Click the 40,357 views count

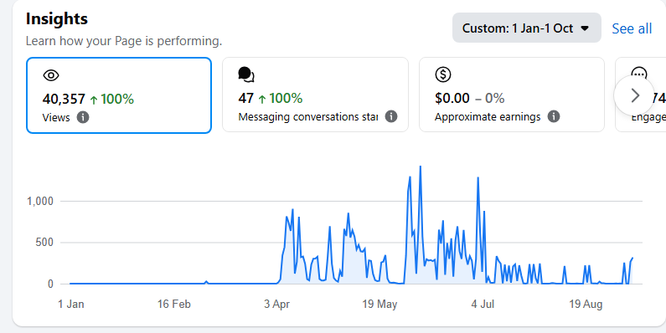click(64, 100)
